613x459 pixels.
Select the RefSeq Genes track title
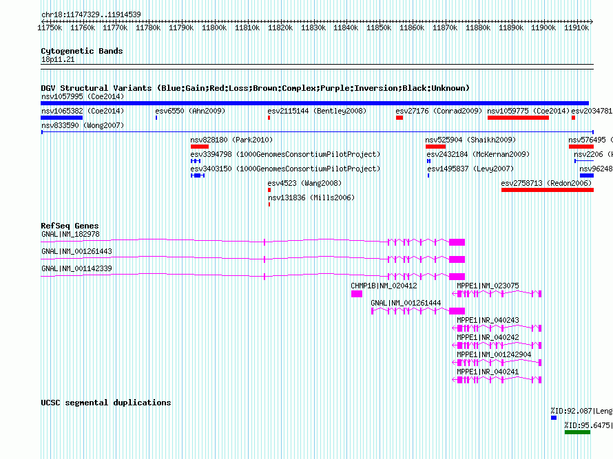point(70,226)
